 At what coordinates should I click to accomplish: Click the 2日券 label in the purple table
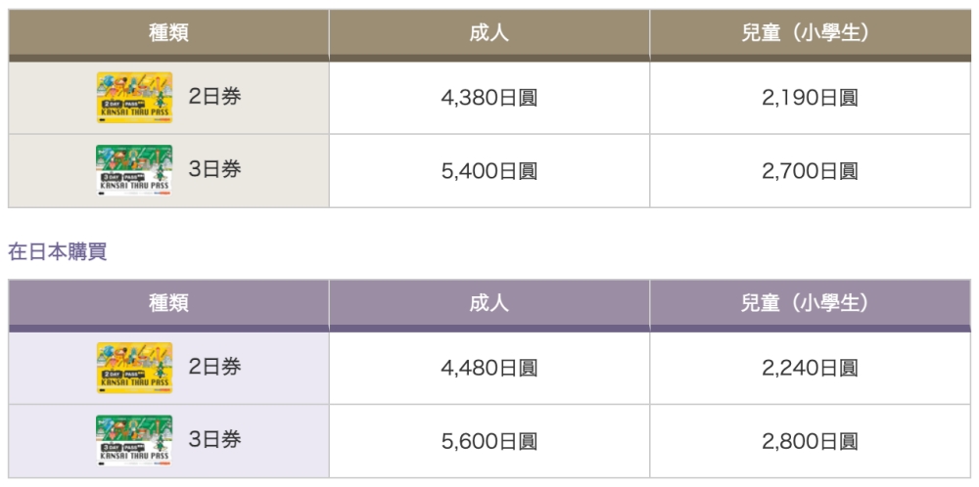[x=214, y=367]
